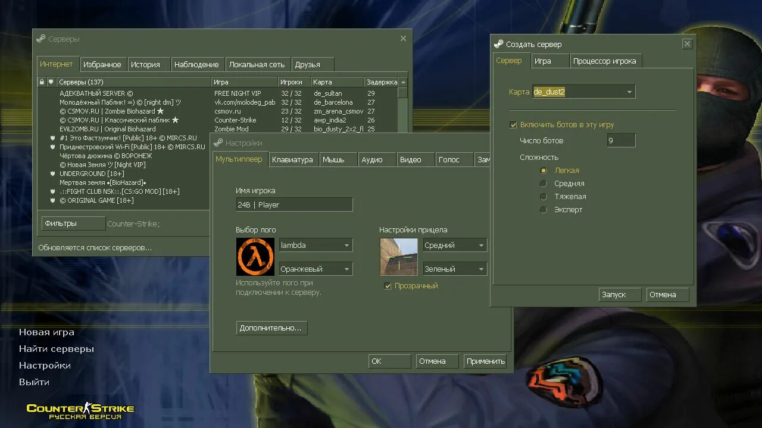
Task: Click Новая игра in main menu
Action: pyautogui.click(x=46, y=332)
